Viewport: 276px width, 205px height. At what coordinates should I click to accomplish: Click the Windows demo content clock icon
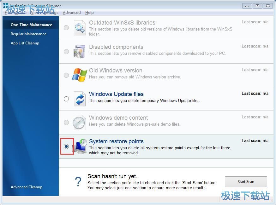[80, 122]
